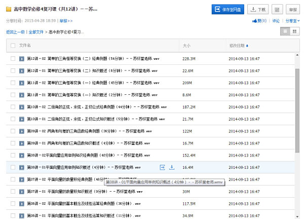Click scrollbar down arrow
Screen dimensions: 304x219
[297, 216]
